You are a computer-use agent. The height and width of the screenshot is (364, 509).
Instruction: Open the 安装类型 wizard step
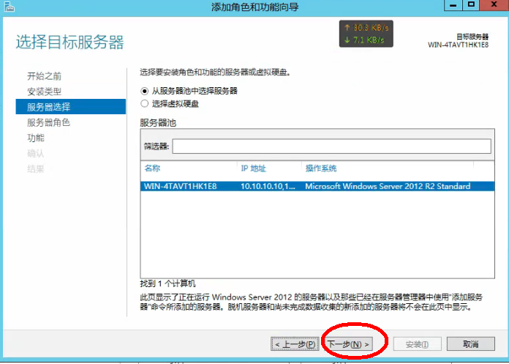(44, 92)
